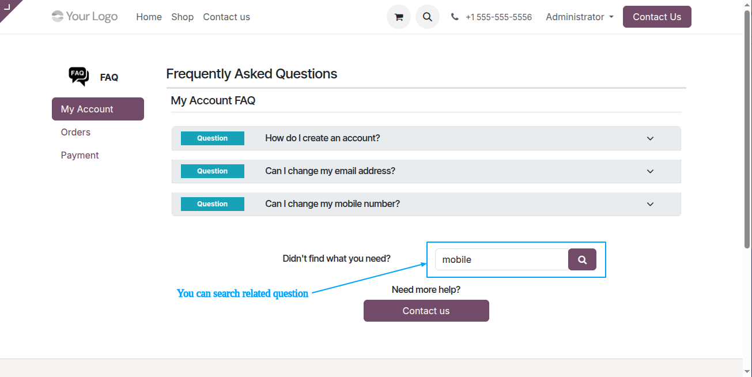Click the phone icon in header
The image size is (752, 377).
[x=455, y=17]
